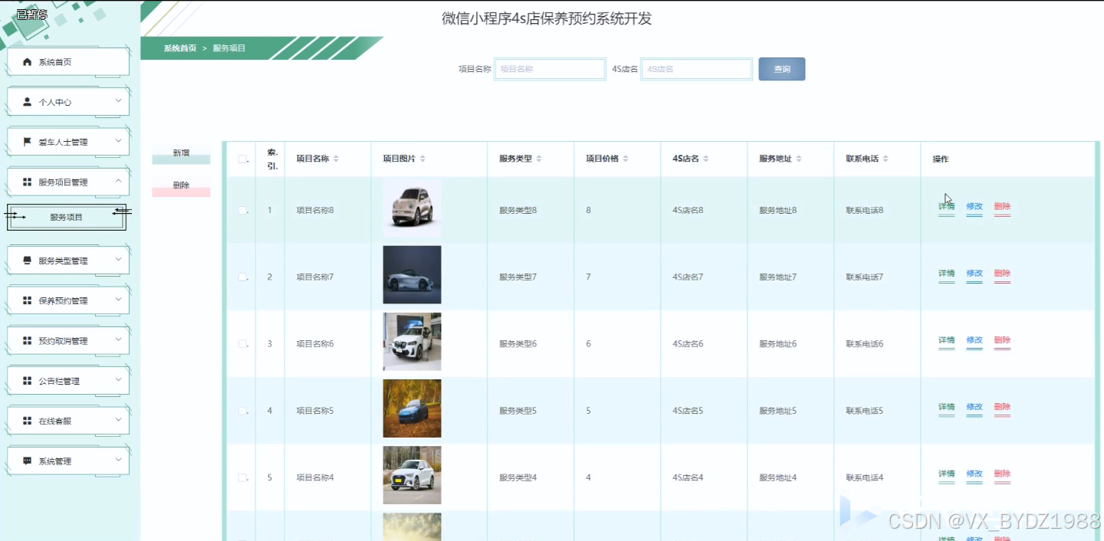Open the car image of 项目名称7
The height and width of the screenshot is (541, 1104).
pyautogui.click(x=412, y=274)
